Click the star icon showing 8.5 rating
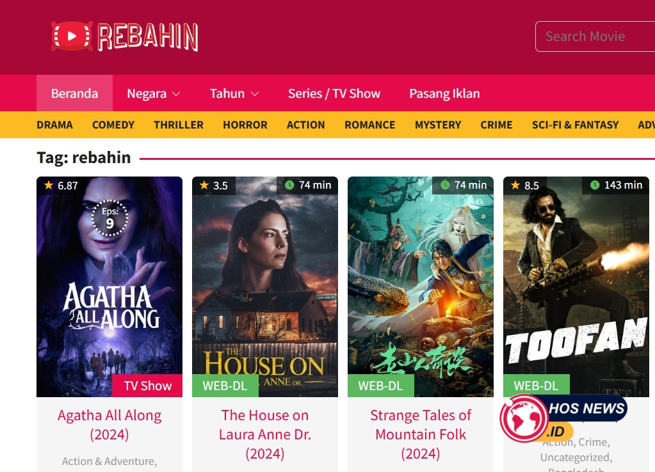The image size is (655, 472). tap(515, 185)
